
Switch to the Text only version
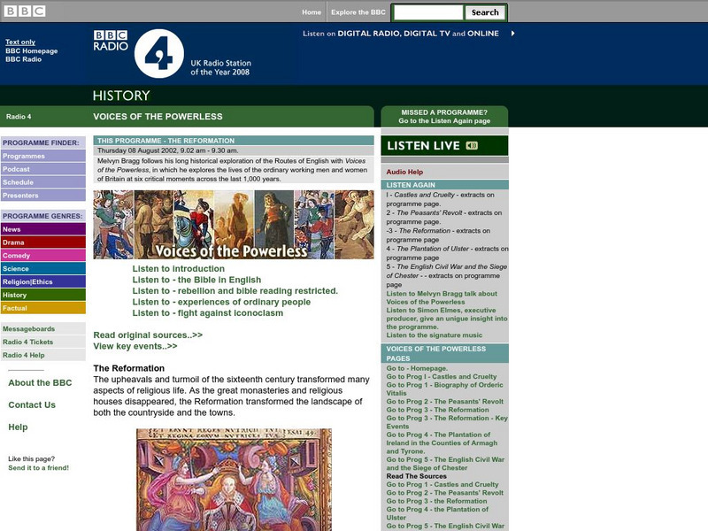click(x=19, y=42)
